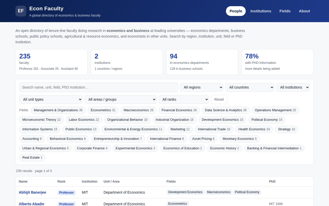Expand the All unit types dropdown
329x206 pixels.
pyautogui.click(x=51, y=99)
